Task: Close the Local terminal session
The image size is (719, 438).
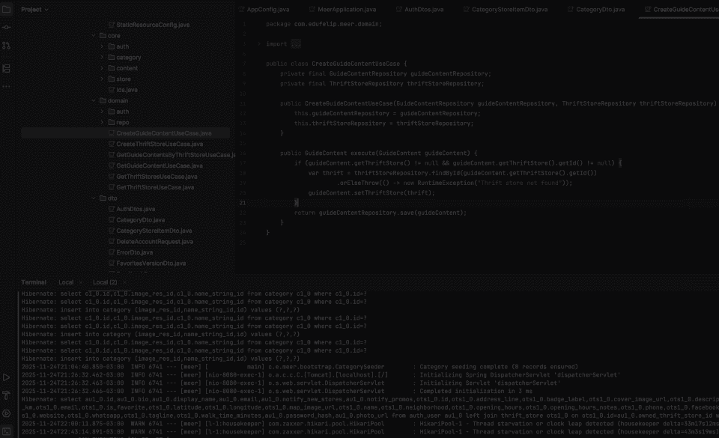Action: (81, 282)
